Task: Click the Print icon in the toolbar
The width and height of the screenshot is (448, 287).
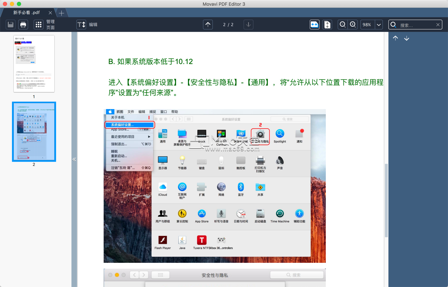Action: tap(23, 24)
